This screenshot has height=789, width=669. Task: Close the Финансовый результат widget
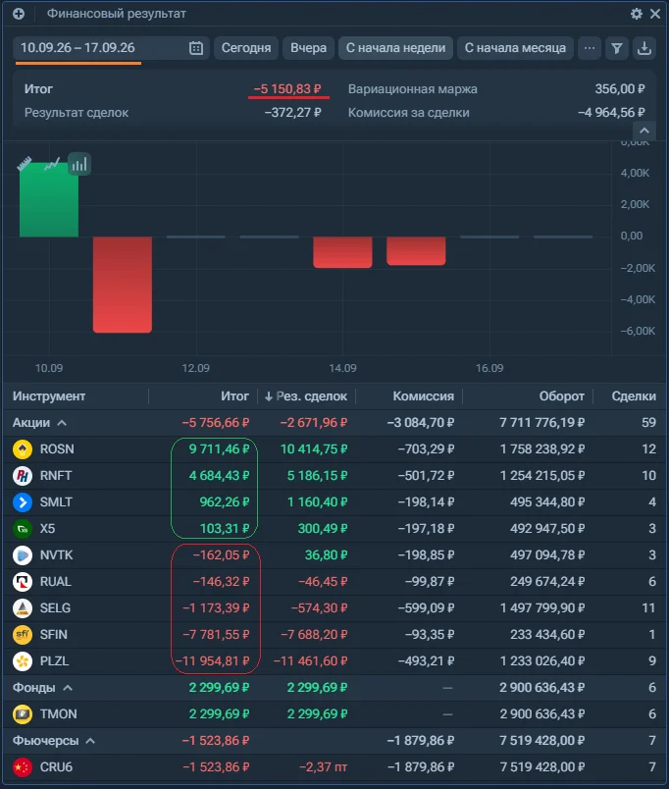coord(655,14)
